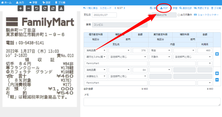Open first row debit 設定部門と同じ dropdown
Screen dimensions: 222x117
pyautogui.click(x=128, y=57)
